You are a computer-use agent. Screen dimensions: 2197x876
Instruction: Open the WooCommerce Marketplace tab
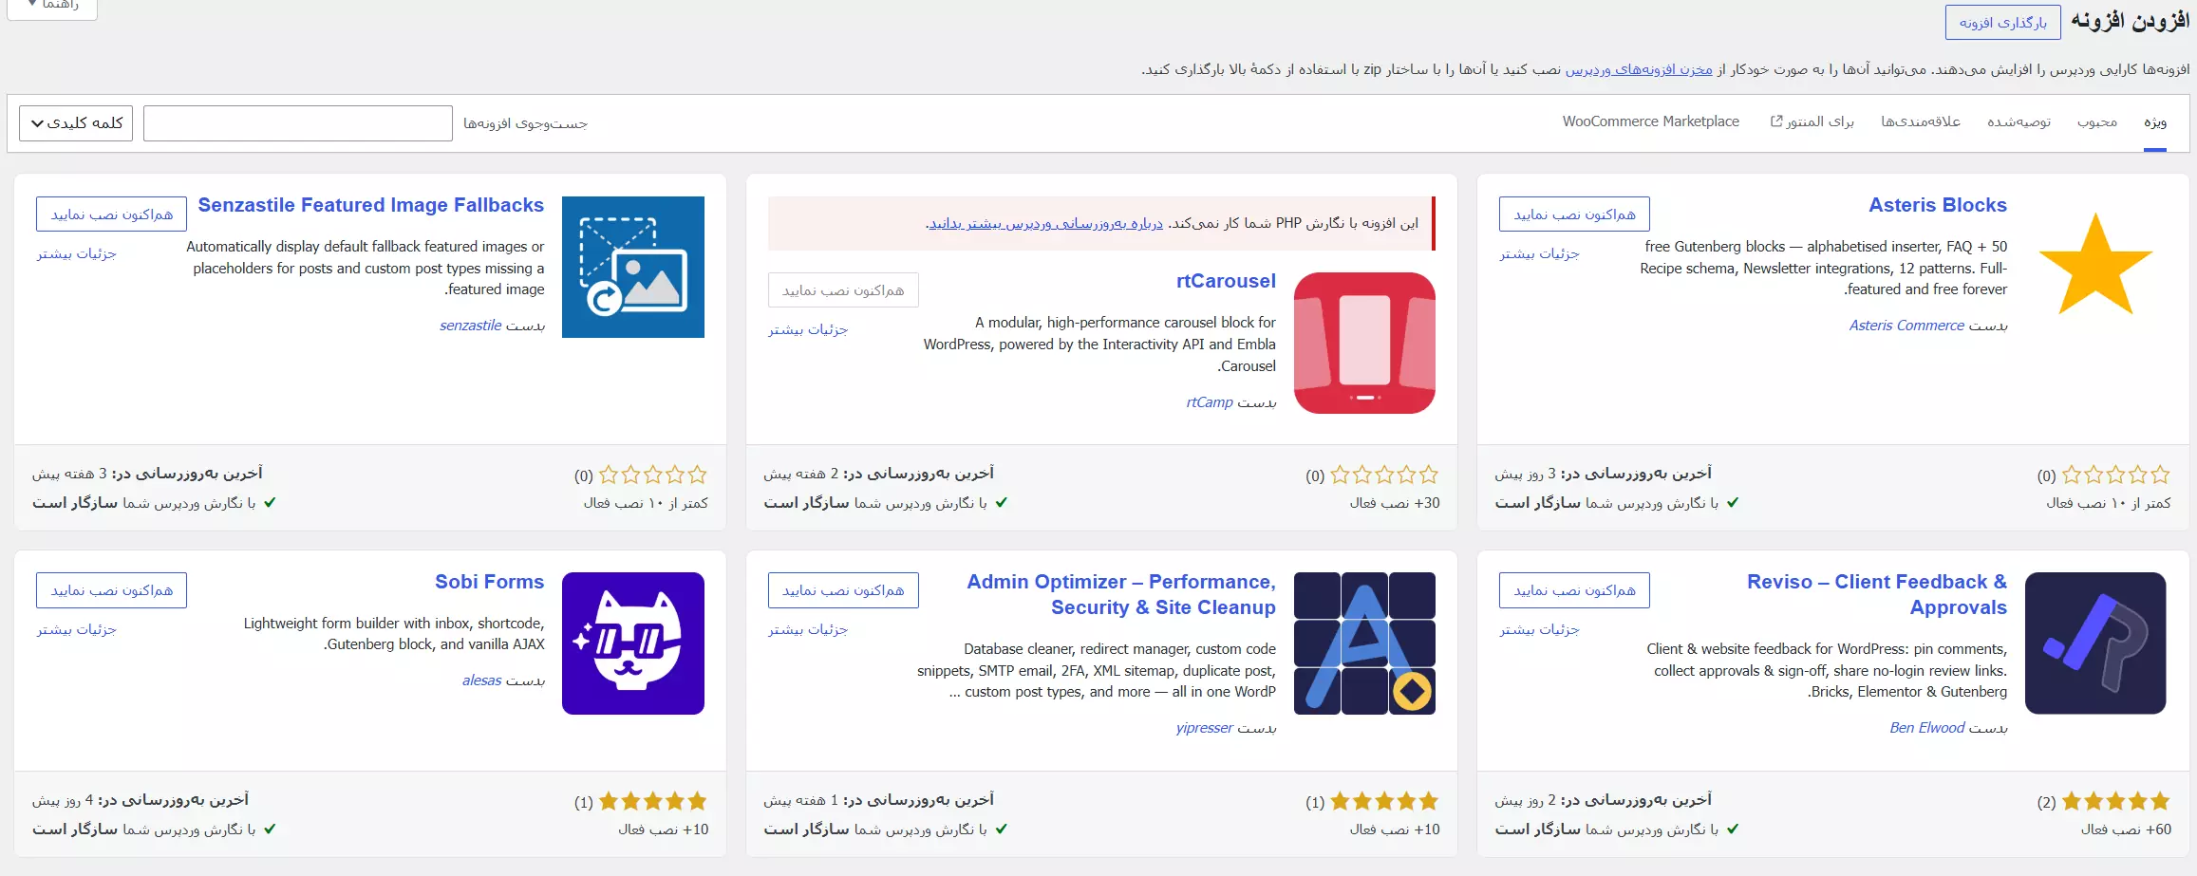(1650, 122)
